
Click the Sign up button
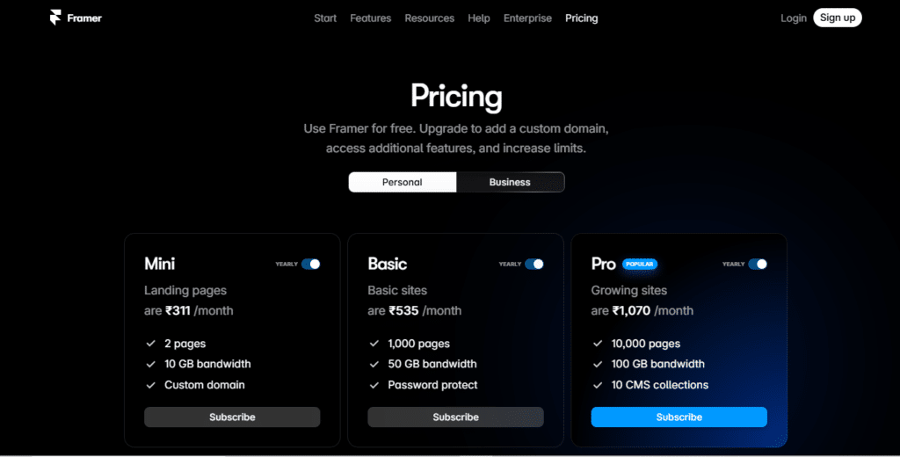pyautogui.click(x=838, y=18)
